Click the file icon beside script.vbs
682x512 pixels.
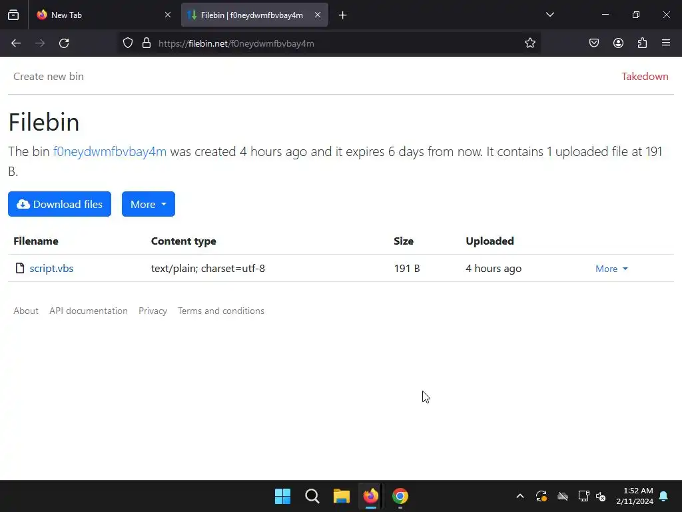[x=19, y=268]
